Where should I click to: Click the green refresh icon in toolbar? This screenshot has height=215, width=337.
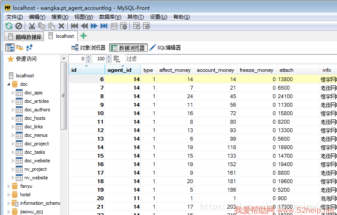coord(9,26)
